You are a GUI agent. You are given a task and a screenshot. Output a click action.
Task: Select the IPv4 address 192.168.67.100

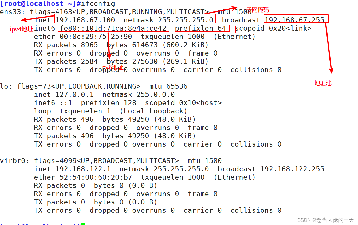[x=85, y=20]
